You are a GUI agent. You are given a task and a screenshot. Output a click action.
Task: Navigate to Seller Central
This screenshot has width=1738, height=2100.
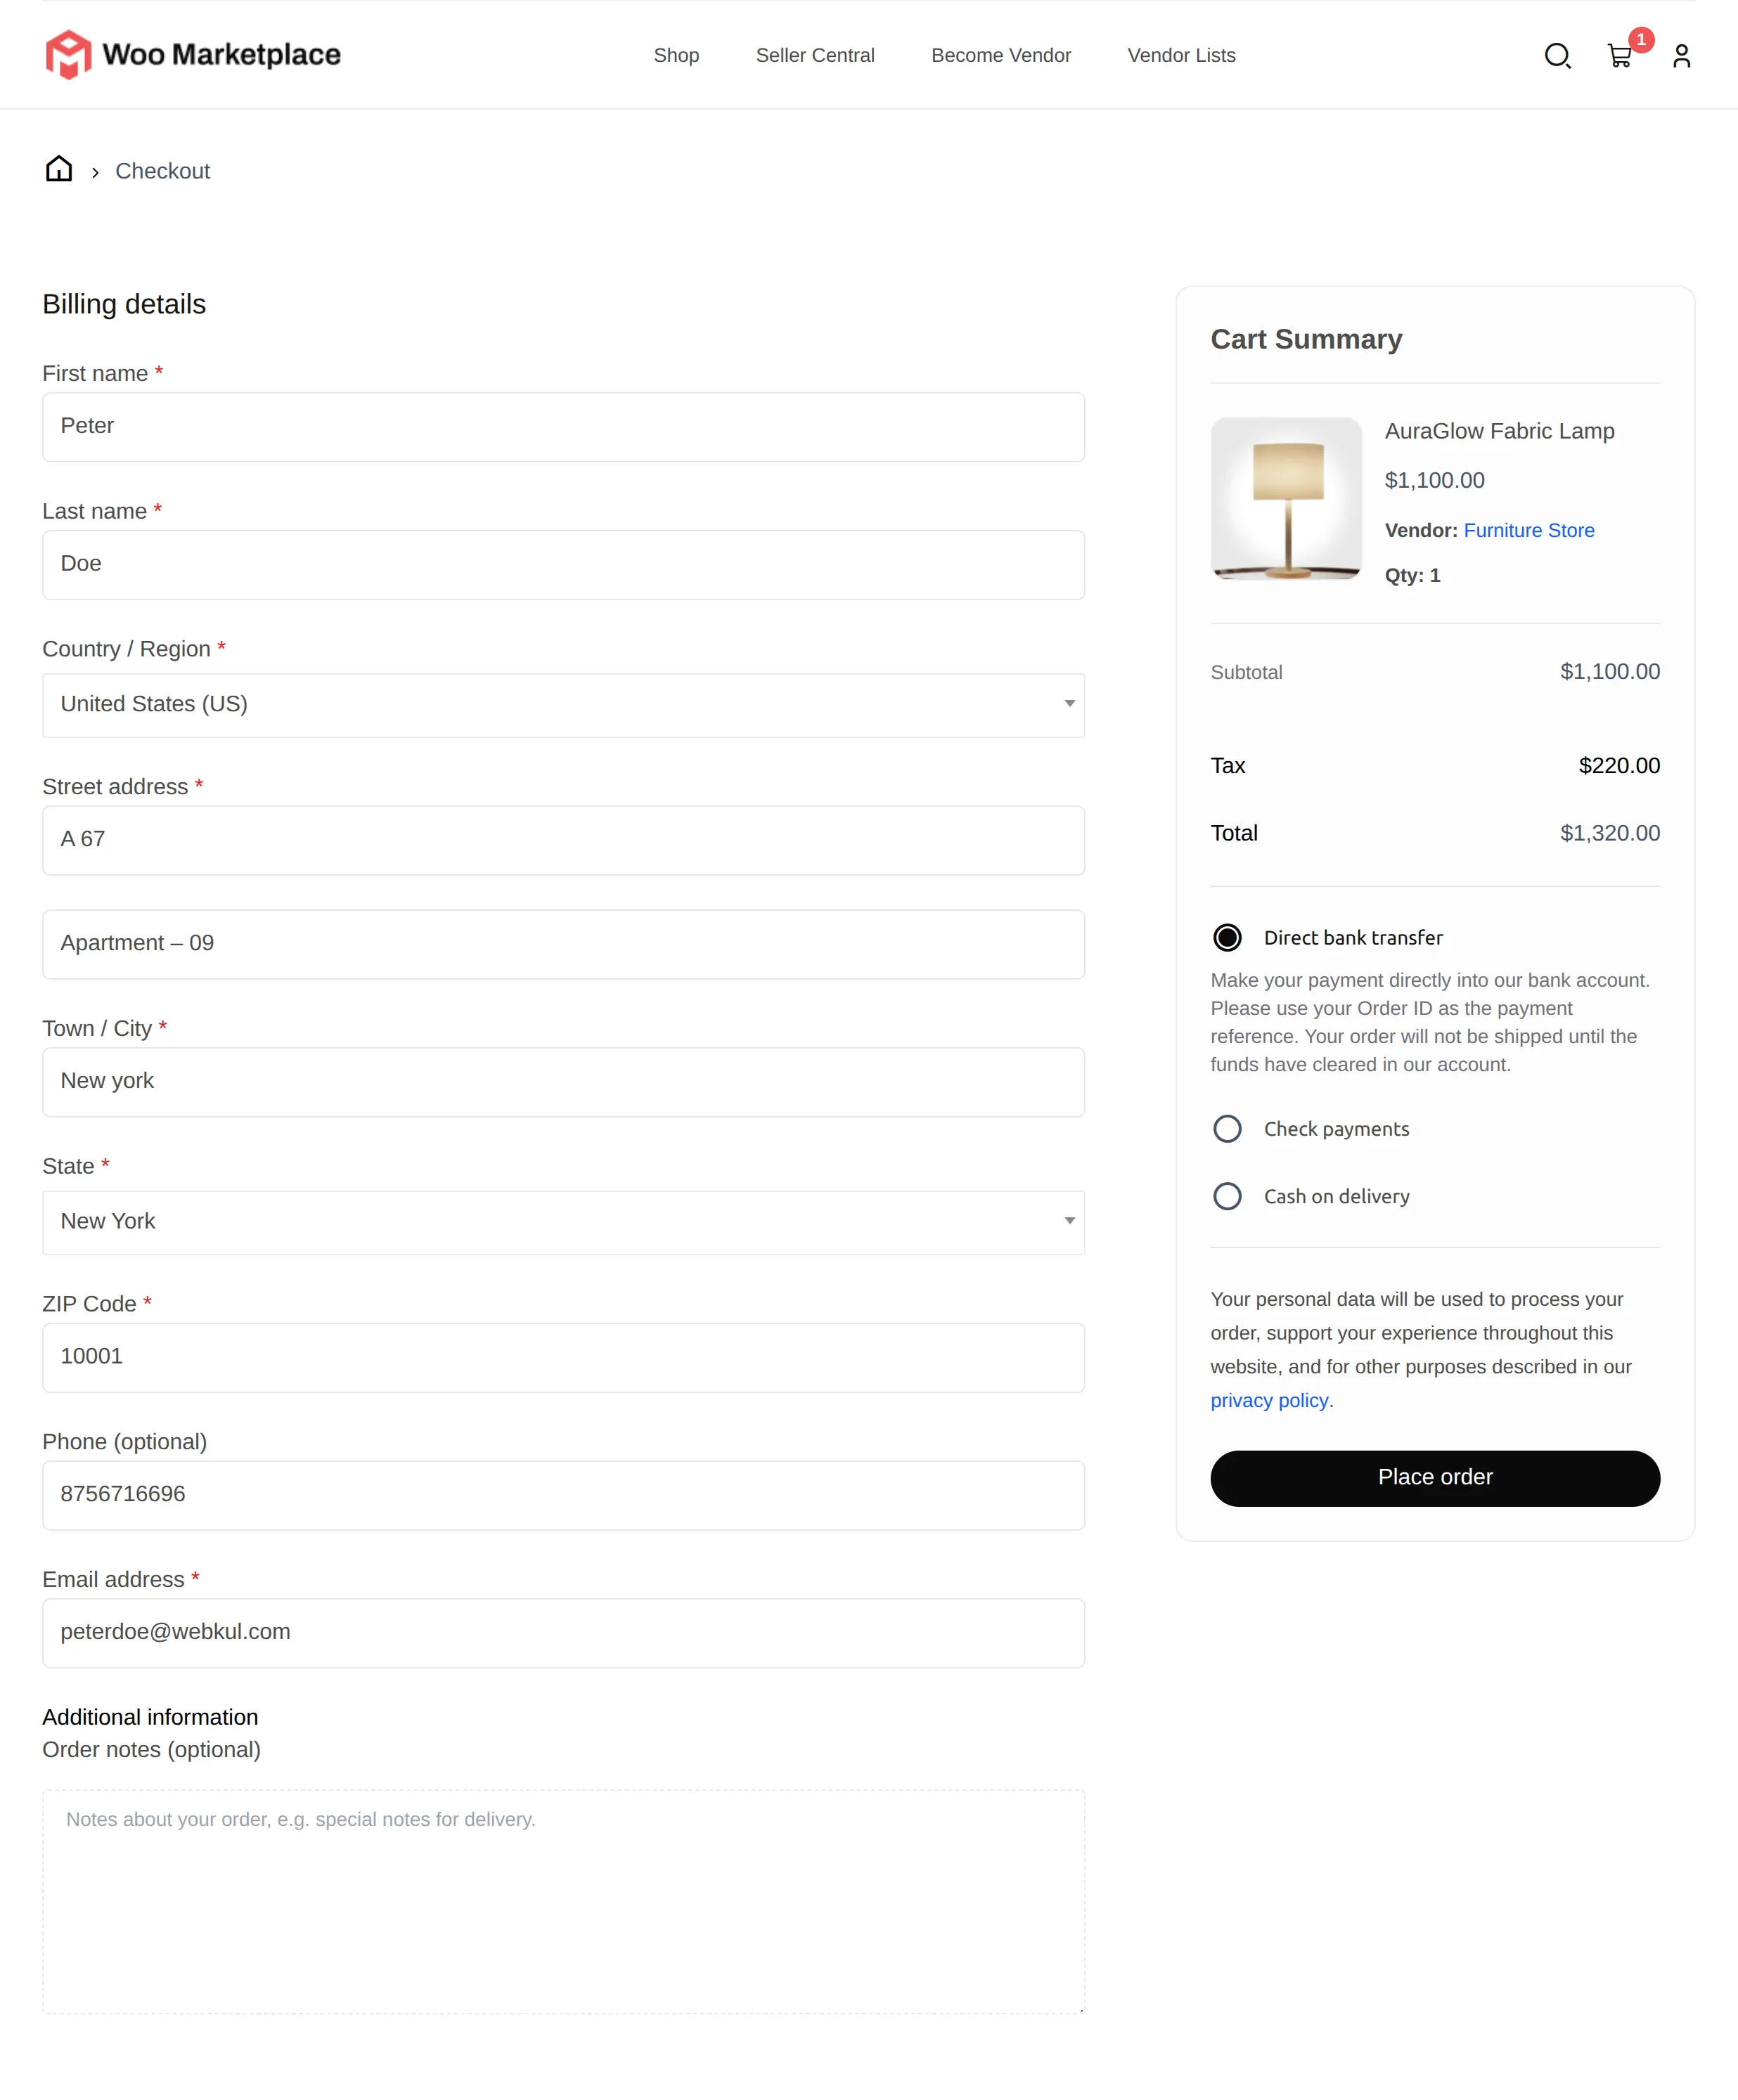(814, 55)
